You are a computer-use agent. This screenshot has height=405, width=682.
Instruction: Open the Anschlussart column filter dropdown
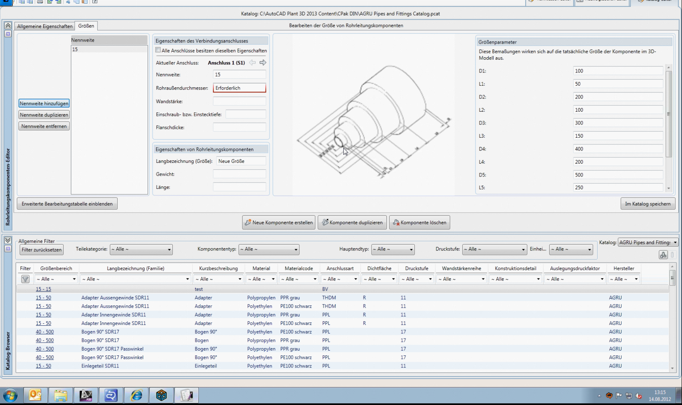pyautogui.click(x=340, y=279)
